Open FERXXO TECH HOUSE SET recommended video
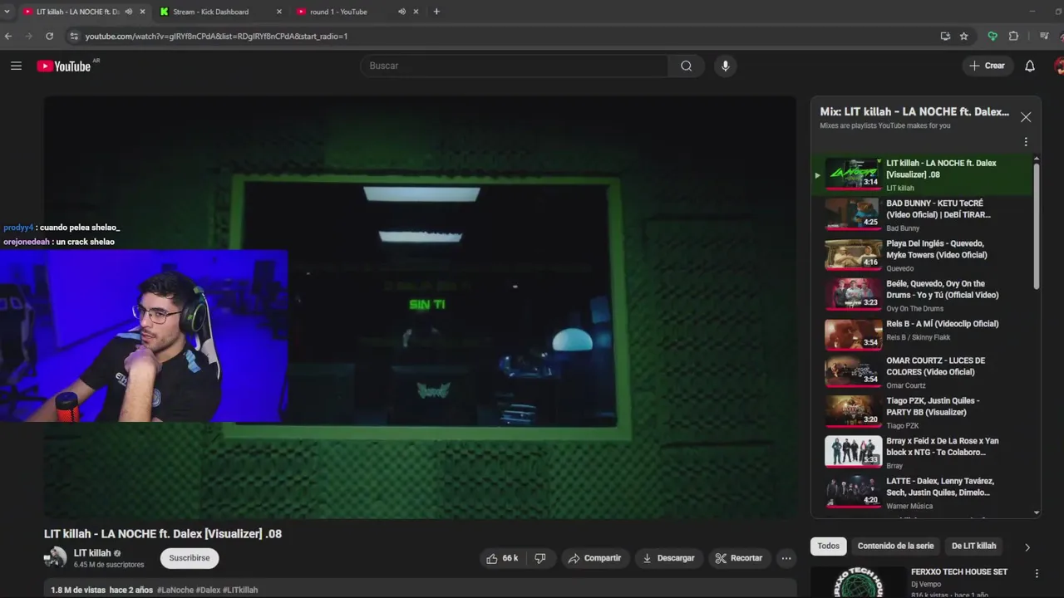 pyautogui.click(x=958, y=571)
